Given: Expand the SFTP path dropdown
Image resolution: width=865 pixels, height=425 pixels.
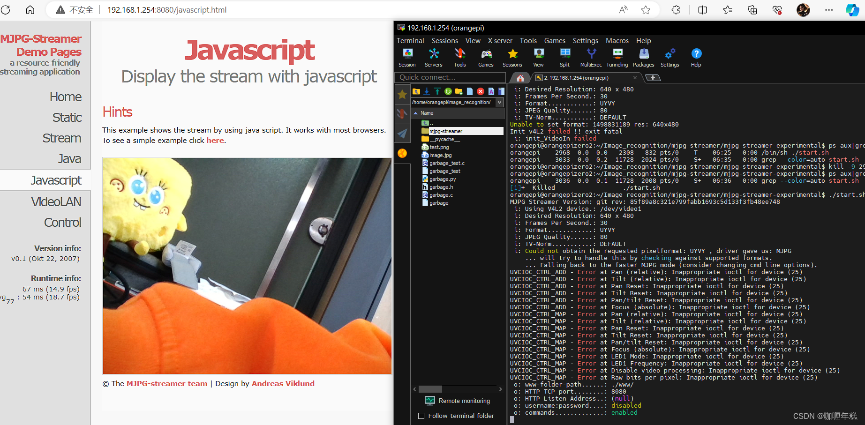Looking at the screenshot, I should (x=499, y=102).
